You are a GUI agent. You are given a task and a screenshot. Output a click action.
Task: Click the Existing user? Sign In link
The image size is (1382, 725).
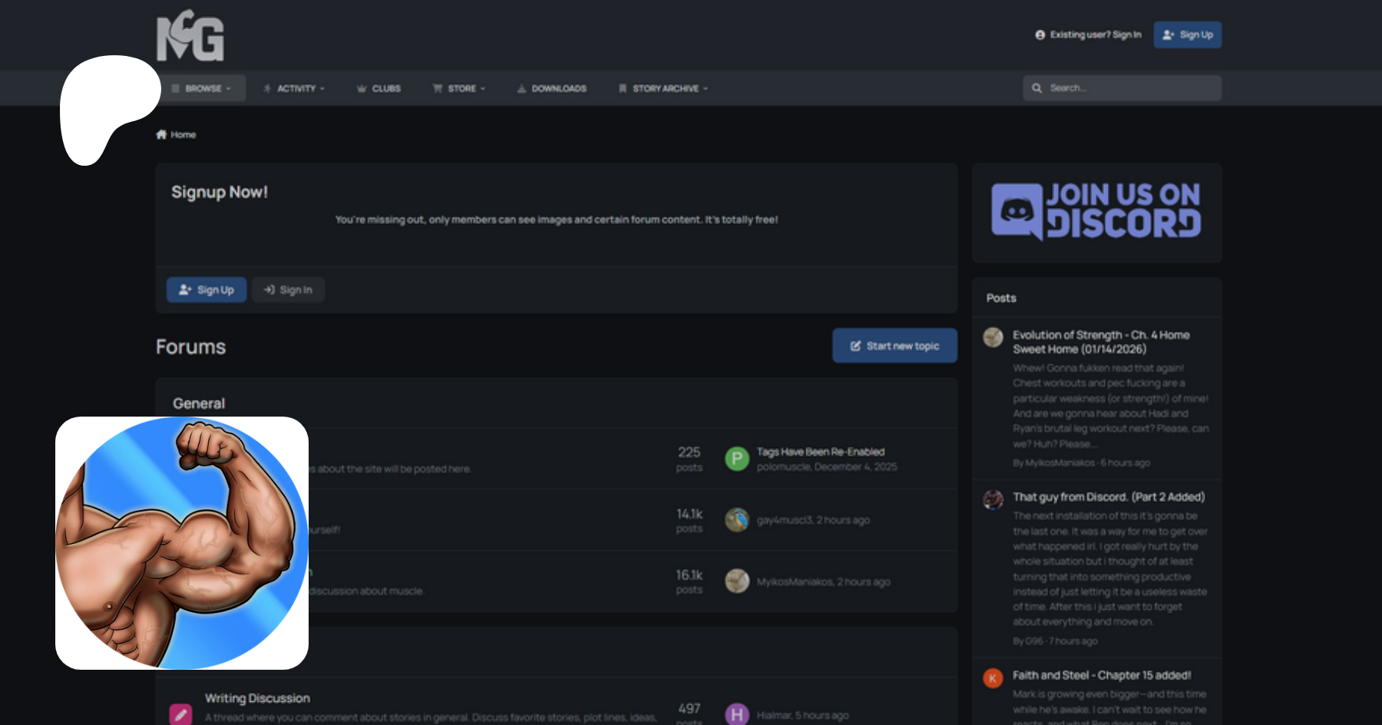(1088, 35)
